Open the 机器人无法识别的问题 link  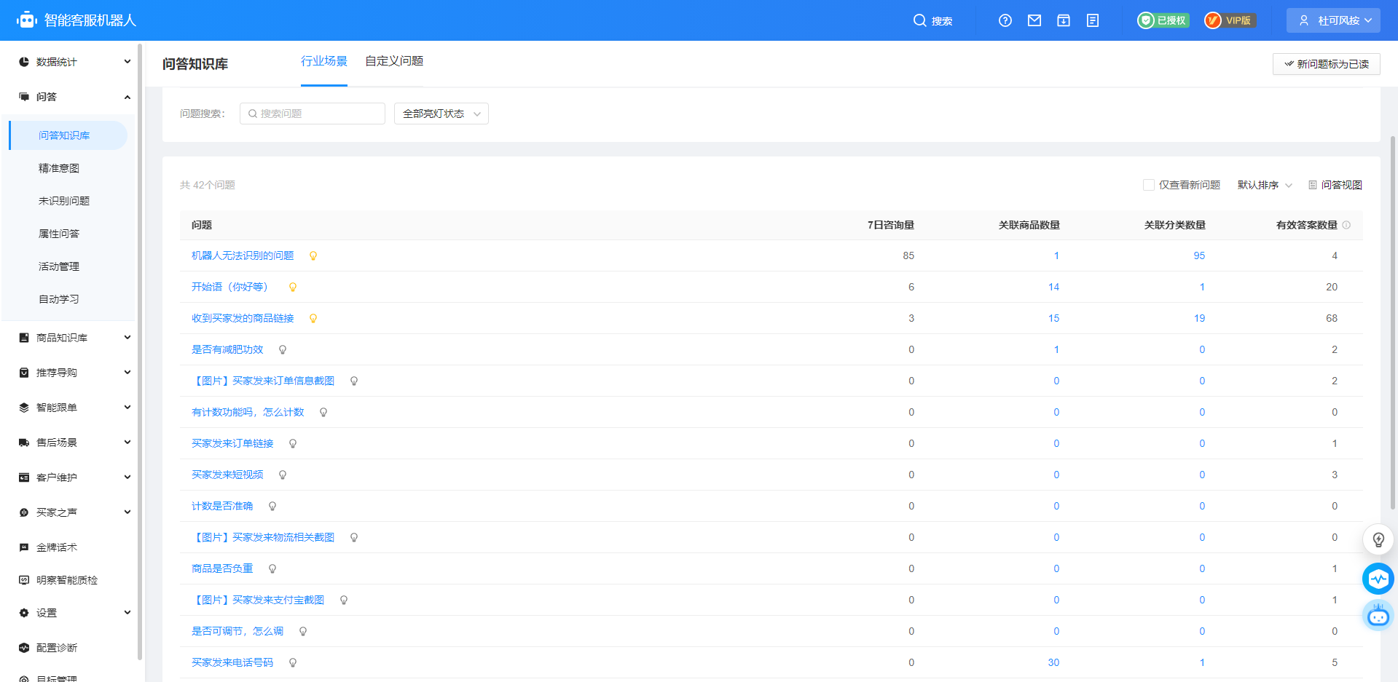pos(243,255)
